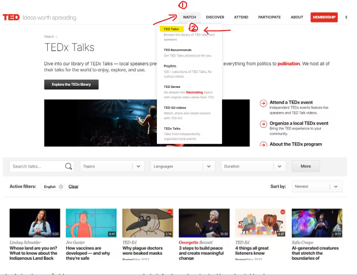Screen dimensions: 357x275
Task: Click the TED logo
Action: pyautogui.click(x=11, y=18)
